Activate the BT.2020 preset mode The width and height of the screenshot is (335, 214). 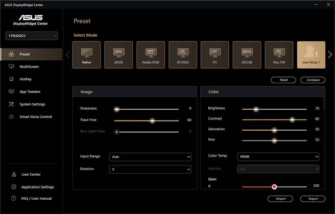click(x=183, y=55)
